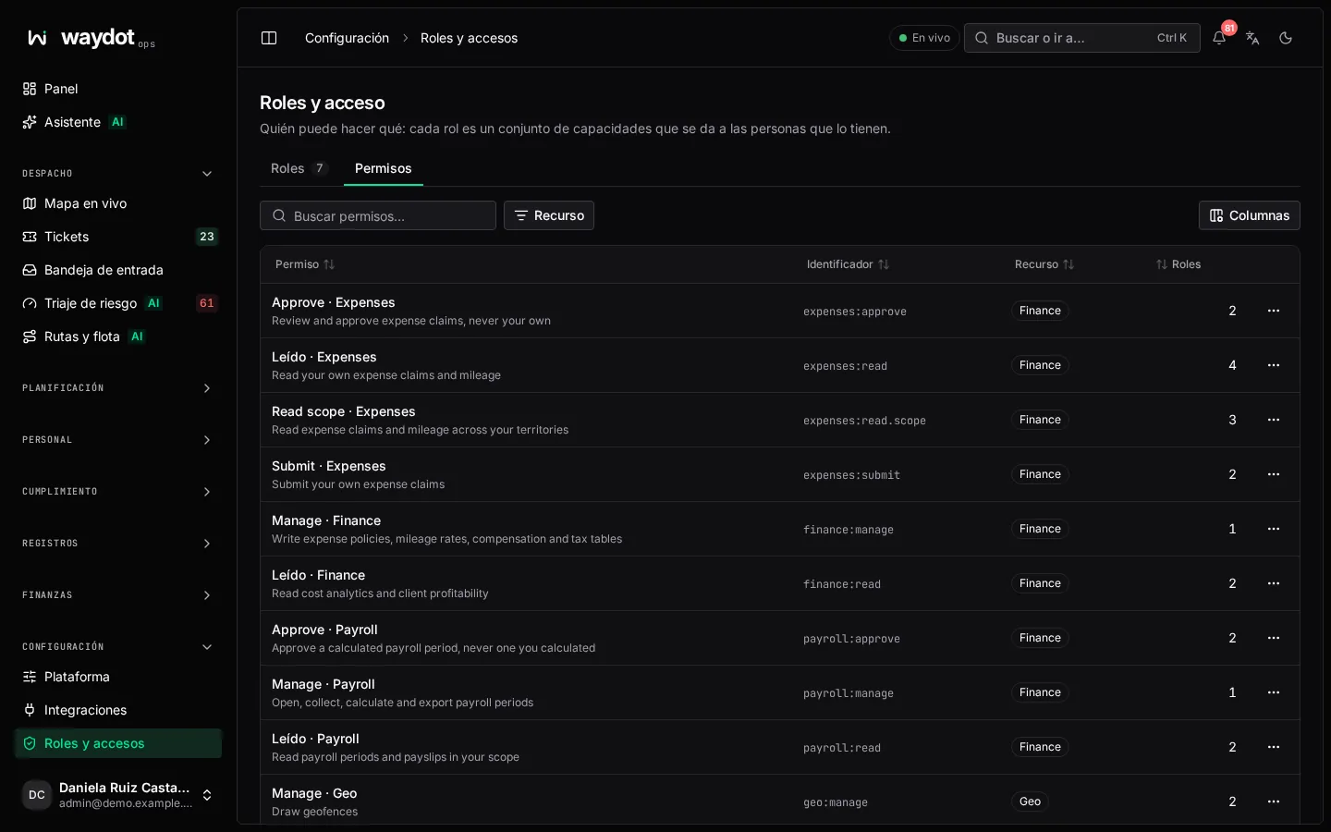Toggle the sidebar panel icon
The width and height of the screenshot is (1331, 832).
coord(269,38)
